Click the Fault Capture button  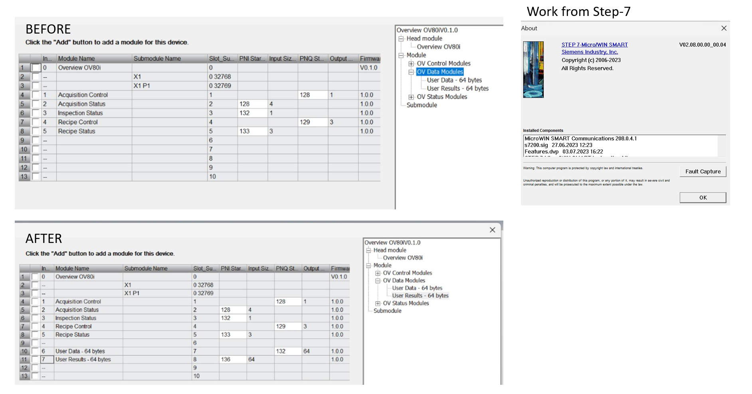coord(703,171)
